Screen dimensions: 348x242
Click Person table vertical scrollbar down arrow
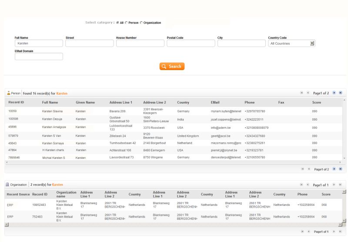[345, 158]
